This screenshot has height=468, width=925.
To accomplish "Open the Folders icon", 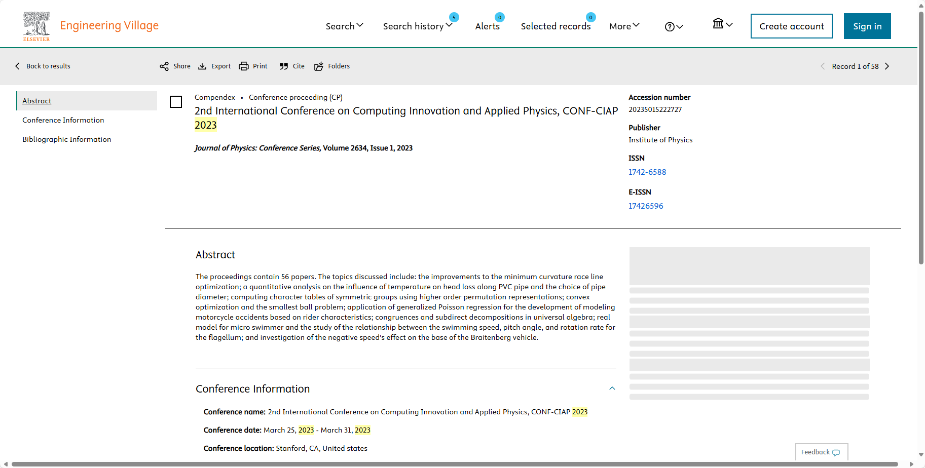I will click(319, 66).
